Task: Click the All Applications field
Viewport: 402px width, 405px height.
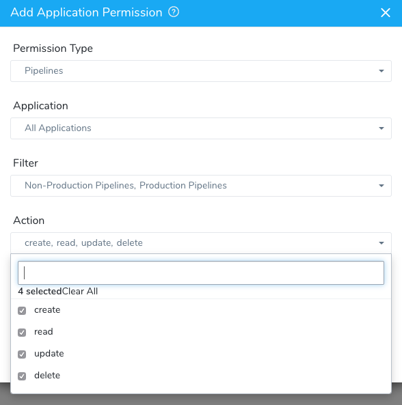Action: click(x=201, y=128)
